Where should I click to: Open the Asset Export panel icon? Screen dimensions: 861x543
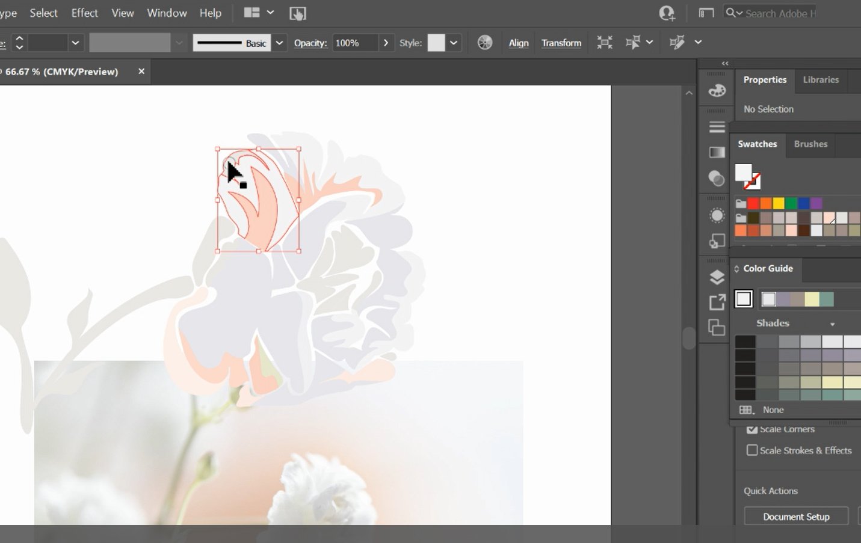(717, 302)
